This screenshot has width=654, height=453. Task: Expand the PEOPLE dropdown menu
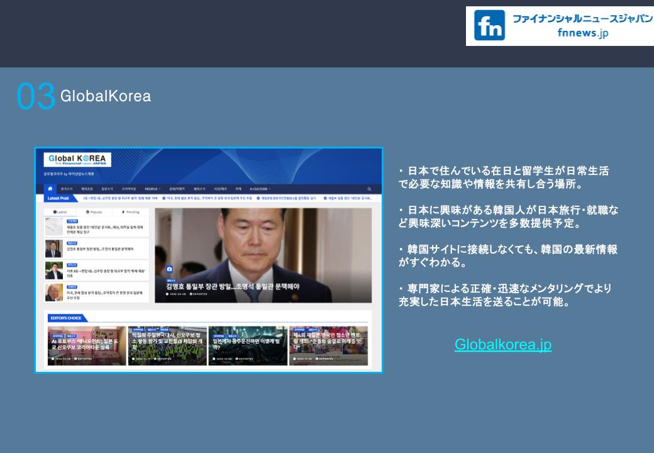152,189
